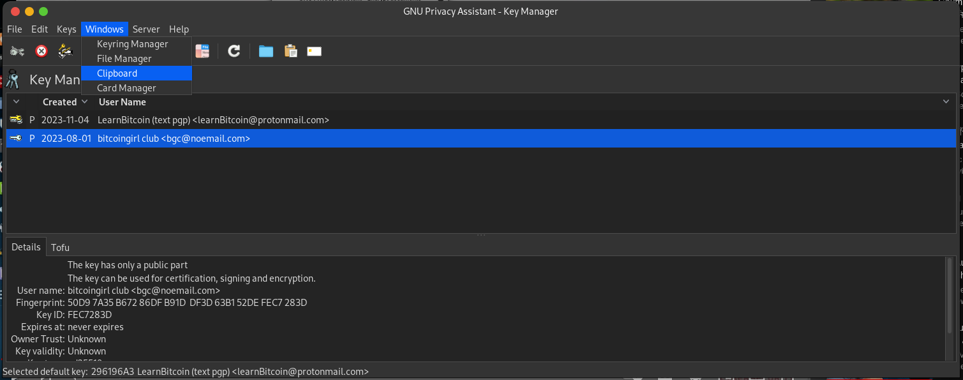Click the Sign key toolbar icon
Screen dimensions: 963x380
65,51
